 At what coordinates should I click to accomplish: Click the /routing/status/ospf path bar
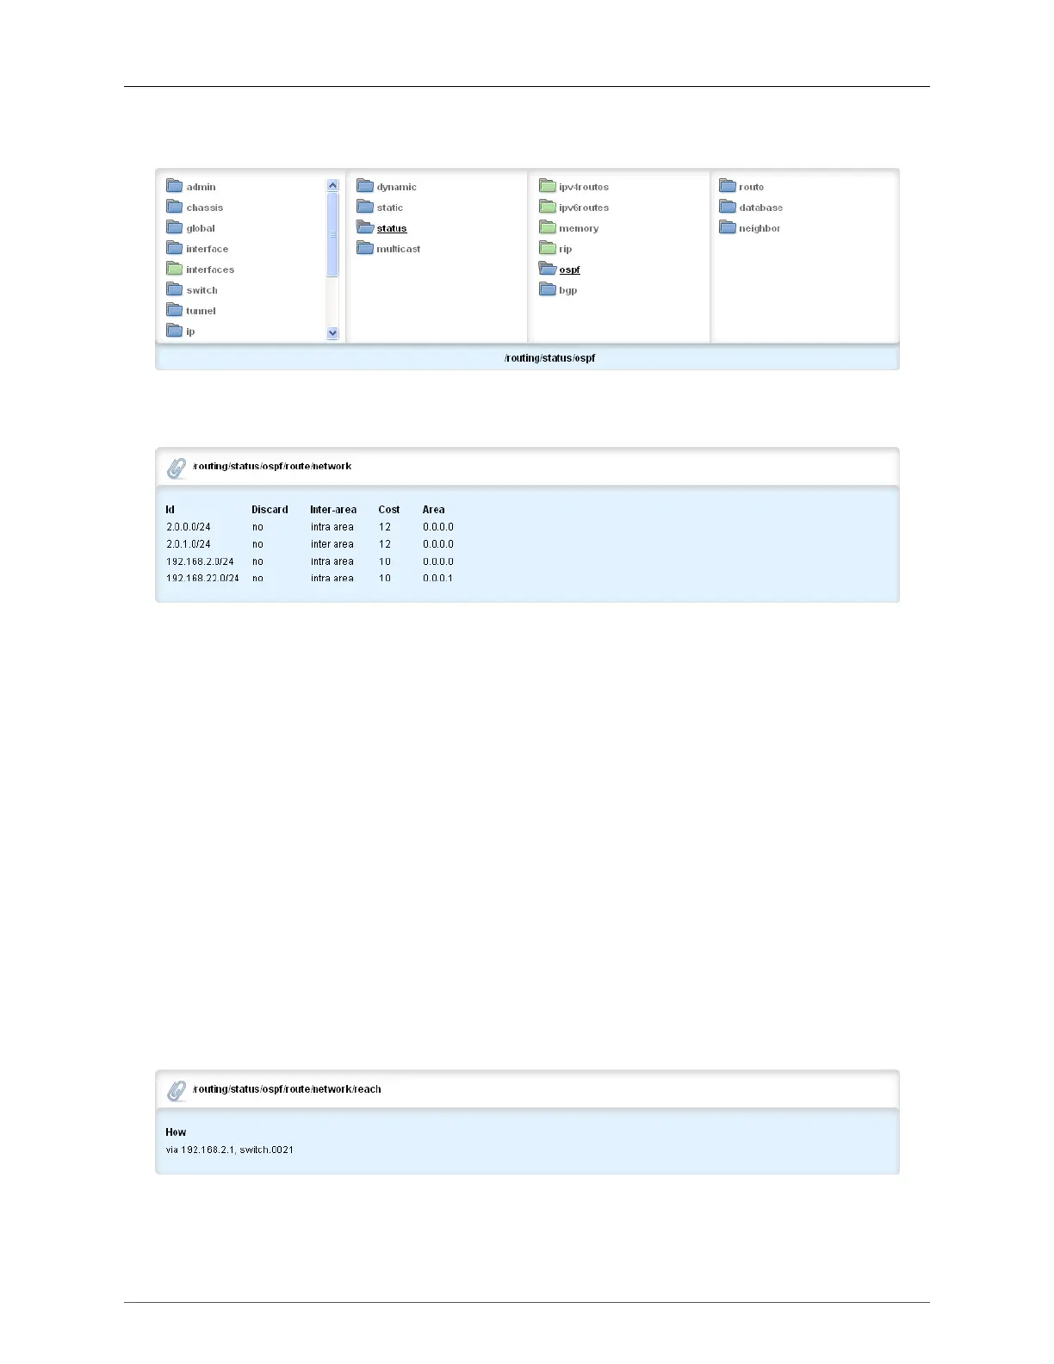tap(527, 357)
